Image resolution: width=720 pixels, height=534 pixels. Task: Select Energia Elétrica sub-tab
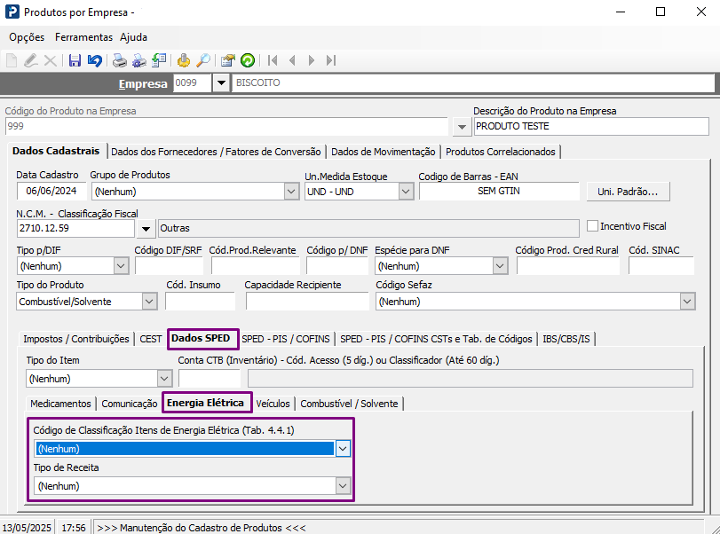(205, 403)
